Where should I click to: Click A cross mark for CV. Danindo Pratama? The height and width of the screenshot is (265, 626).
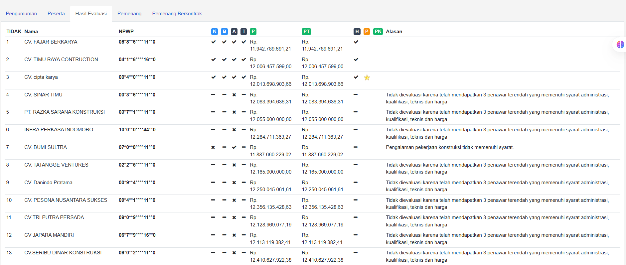[234, 183]
